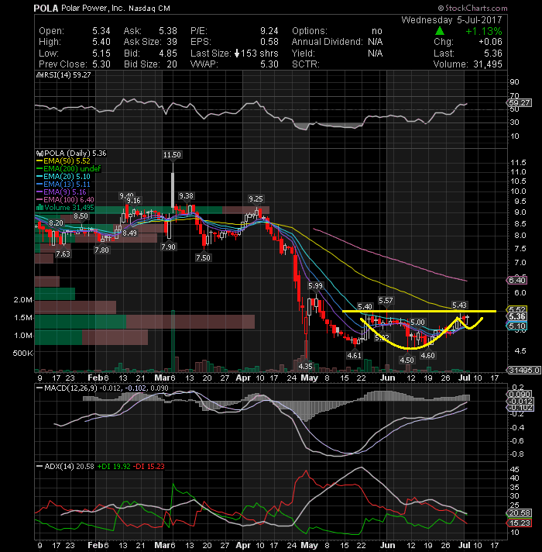The width and height of the screenshot is (542, 552).
Task: Click the Volume value 31,495
Action: [486, 64]
